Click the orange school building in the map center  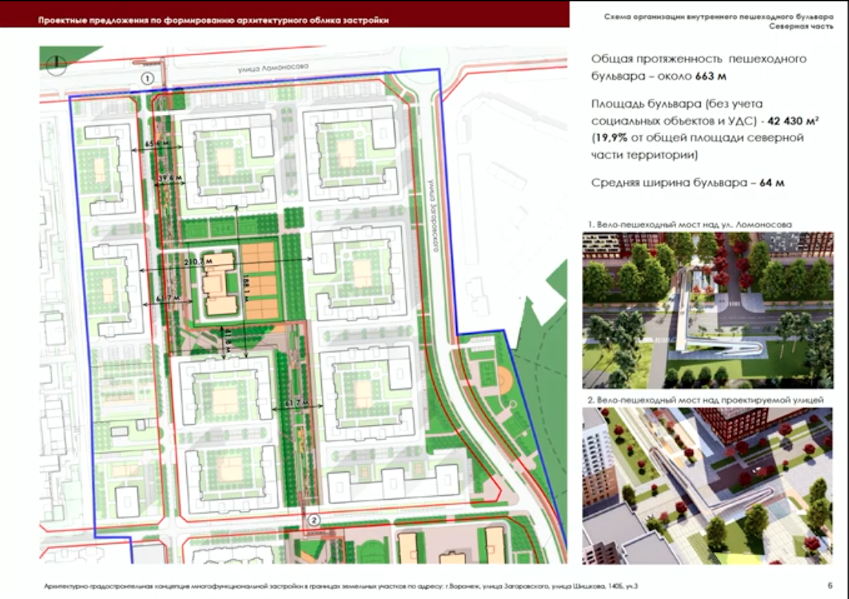tap(220, 284)
